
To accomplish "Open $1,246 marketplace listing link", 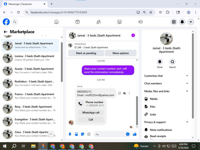I will [91, 48].
